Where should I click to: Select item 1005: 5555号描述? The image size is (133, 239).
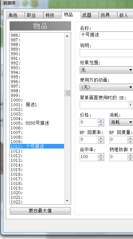(37, 123)
